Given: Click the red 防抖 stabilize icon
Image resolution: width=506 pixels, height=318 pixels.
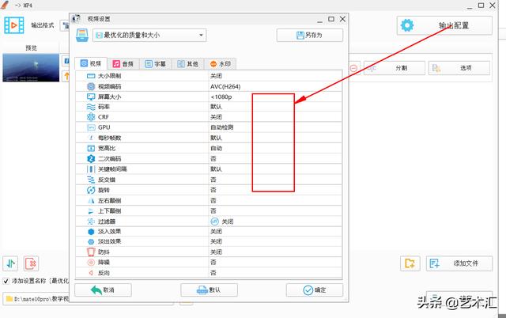Looking at the screenshot, I should (91, 252).
